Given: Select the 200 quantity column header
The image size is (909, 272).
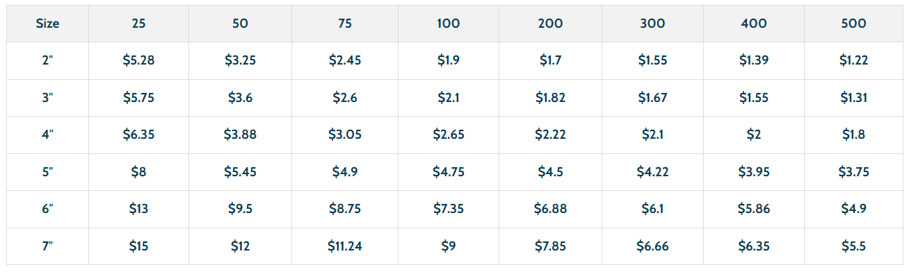Looking at the screenshot, I should 550,24.
